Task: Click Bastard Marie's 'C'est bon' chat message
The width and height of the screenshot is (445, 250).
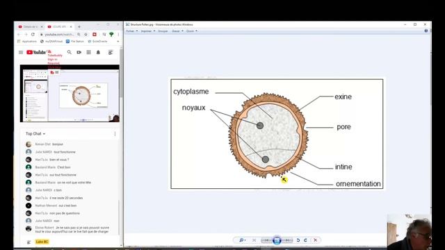Action: (53, 167)
